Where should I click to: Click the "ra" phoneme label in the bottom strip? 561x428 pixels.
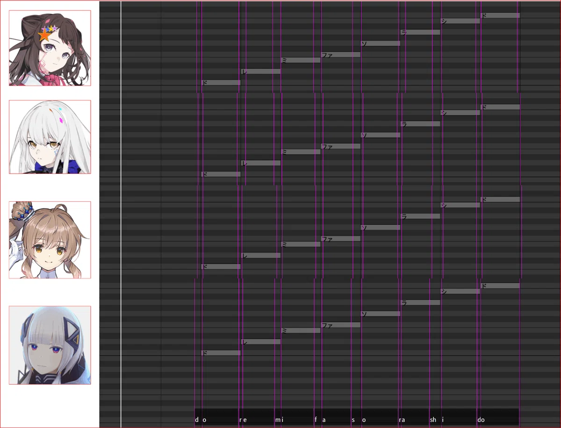[402, 420]
